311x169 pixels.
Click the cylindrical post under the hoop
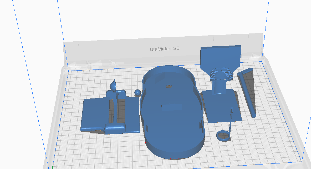point(219,87)
